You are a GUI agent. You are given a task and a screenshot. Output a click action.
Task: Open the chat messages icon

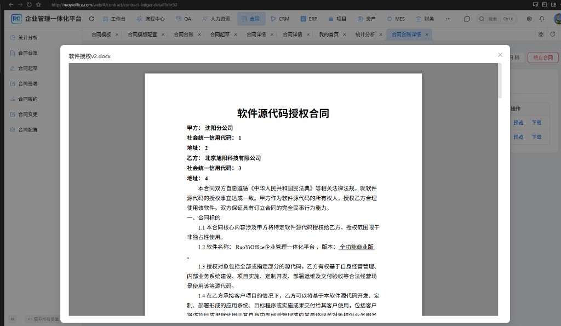467,19
